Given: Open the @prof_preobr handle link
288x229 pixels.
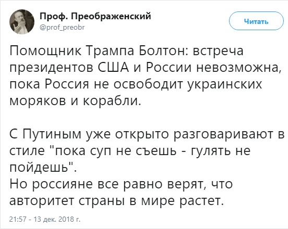Looking at the screenshot, I should 62,28.
